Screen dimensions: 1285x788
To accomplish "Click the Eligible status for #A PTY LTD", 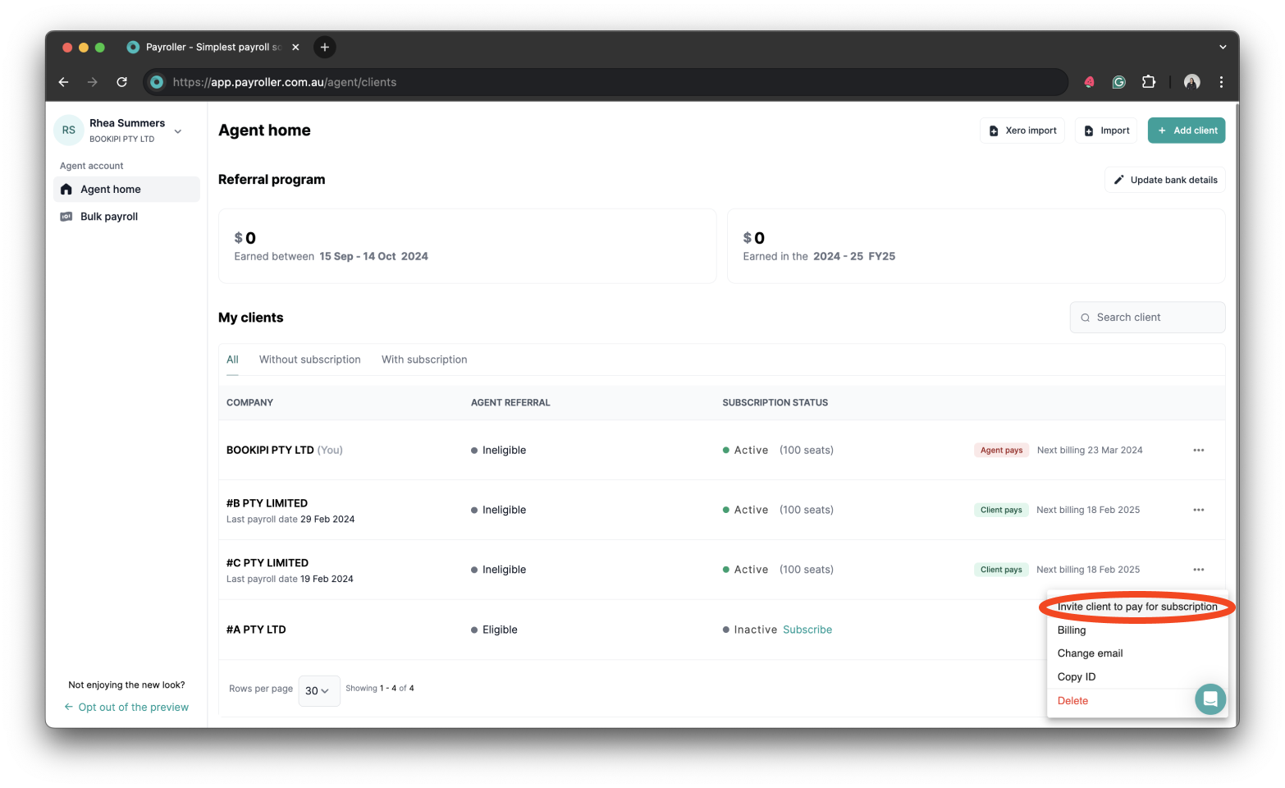I will (494, 630).
